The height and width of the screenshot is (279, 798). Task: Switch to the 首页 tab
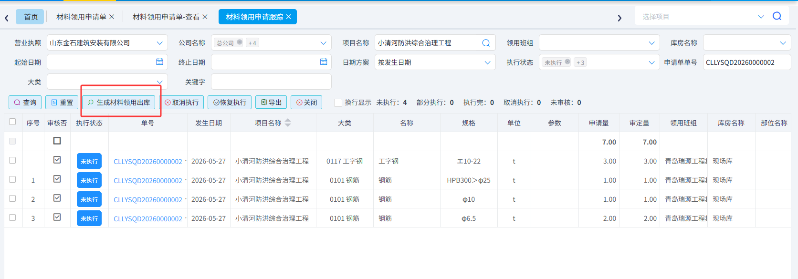(31, 17)
